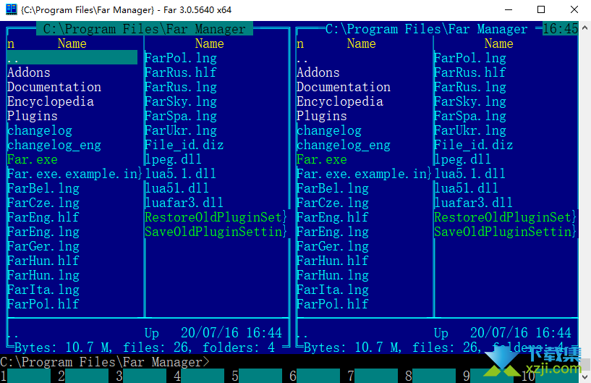Click function key 3 in the key bar
591x383 pixels.
click(x=141, y=376)
